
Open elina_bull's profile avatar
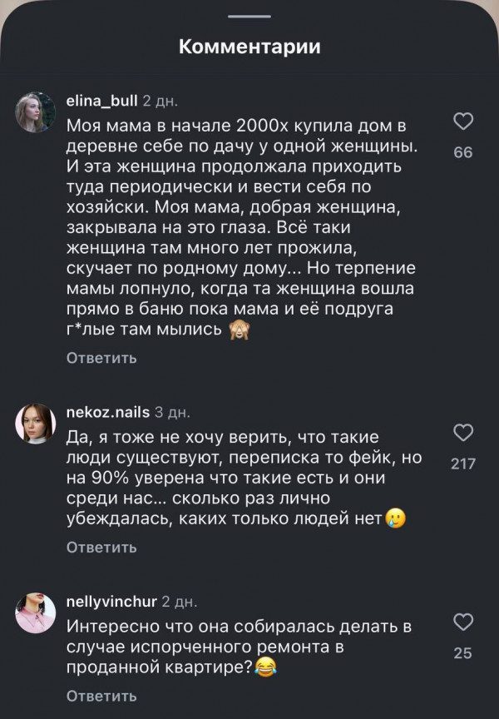tap(36, 112)
